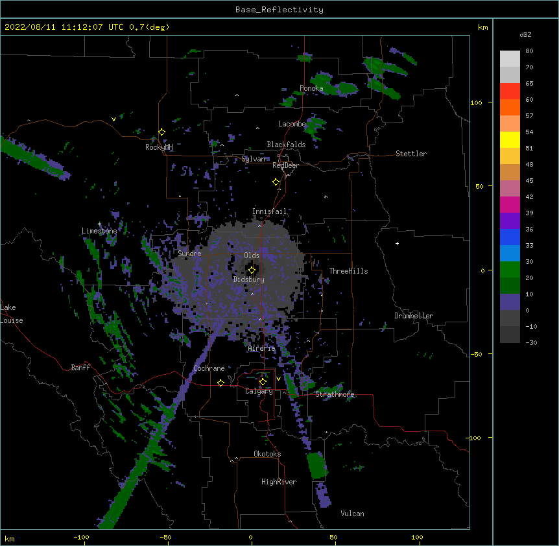
Task: Pick the dark green swatch between 20 and 10
Action: 510,285
